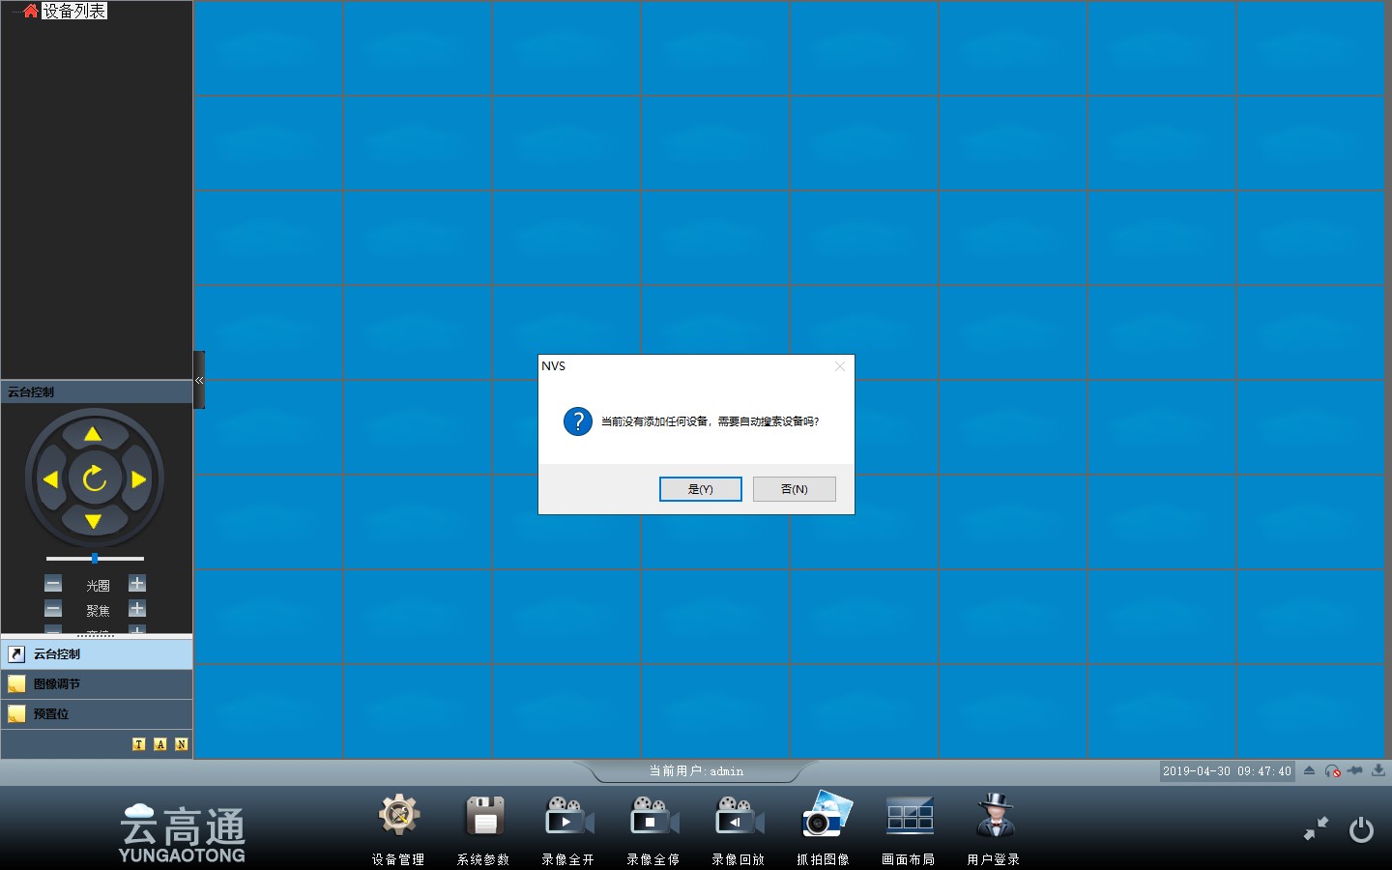Pan camera up with PTZ up arrow
Viewport: 1392px width, 870px height.
coord(93,434)
